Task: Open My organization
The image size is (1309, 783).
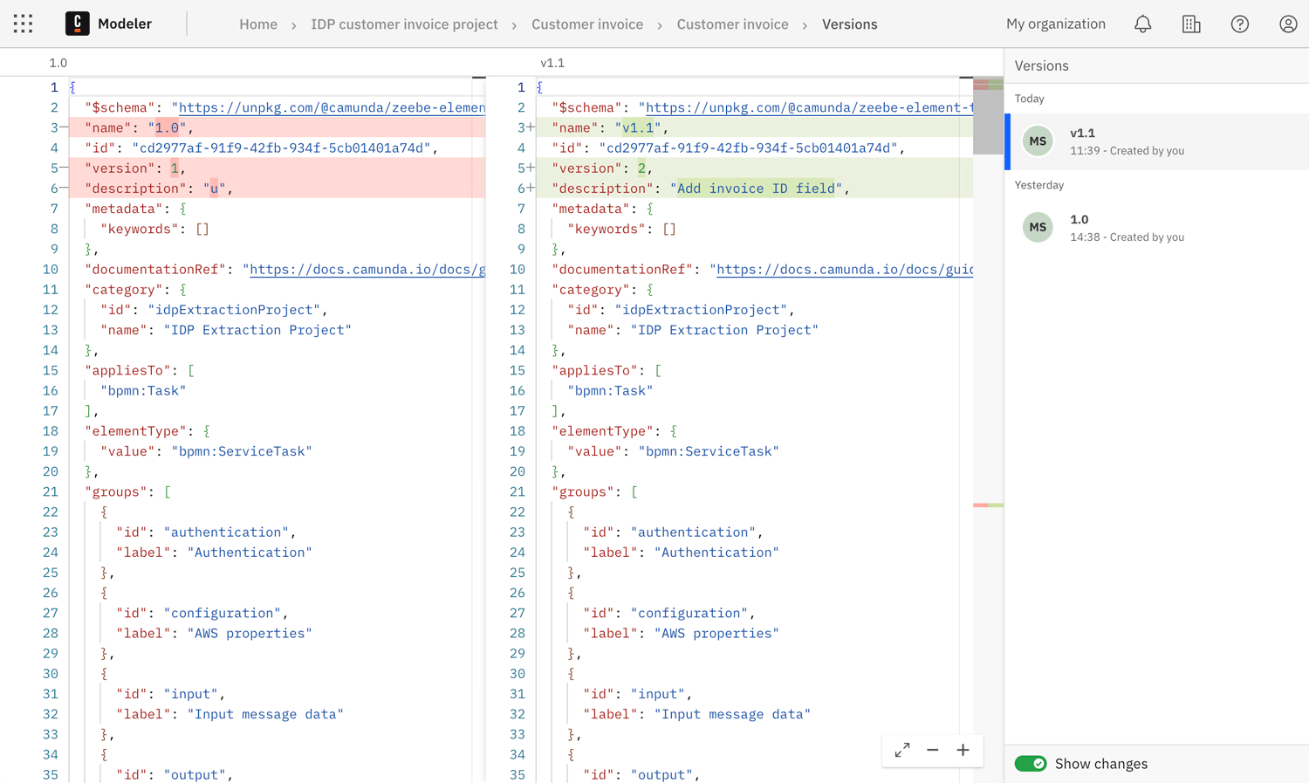Action: (1056, 24)
